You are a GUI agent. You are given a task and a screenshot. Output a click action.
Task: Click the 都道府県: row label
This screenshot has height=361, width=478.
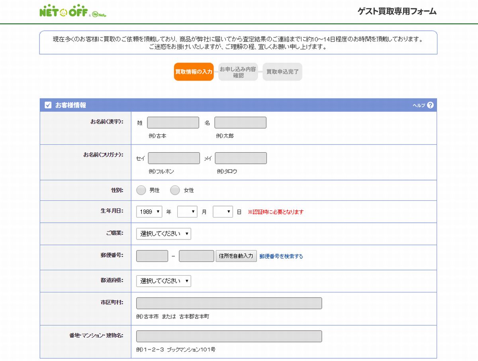pyautogui.click(x=112, y=281)
